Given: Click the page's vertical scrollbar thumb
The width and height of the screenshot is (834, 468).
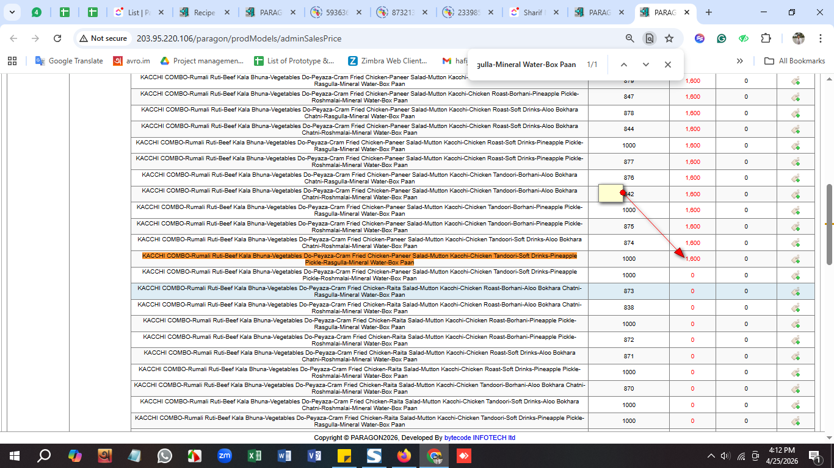Looking at the screenshot, I should click(829, 224).
